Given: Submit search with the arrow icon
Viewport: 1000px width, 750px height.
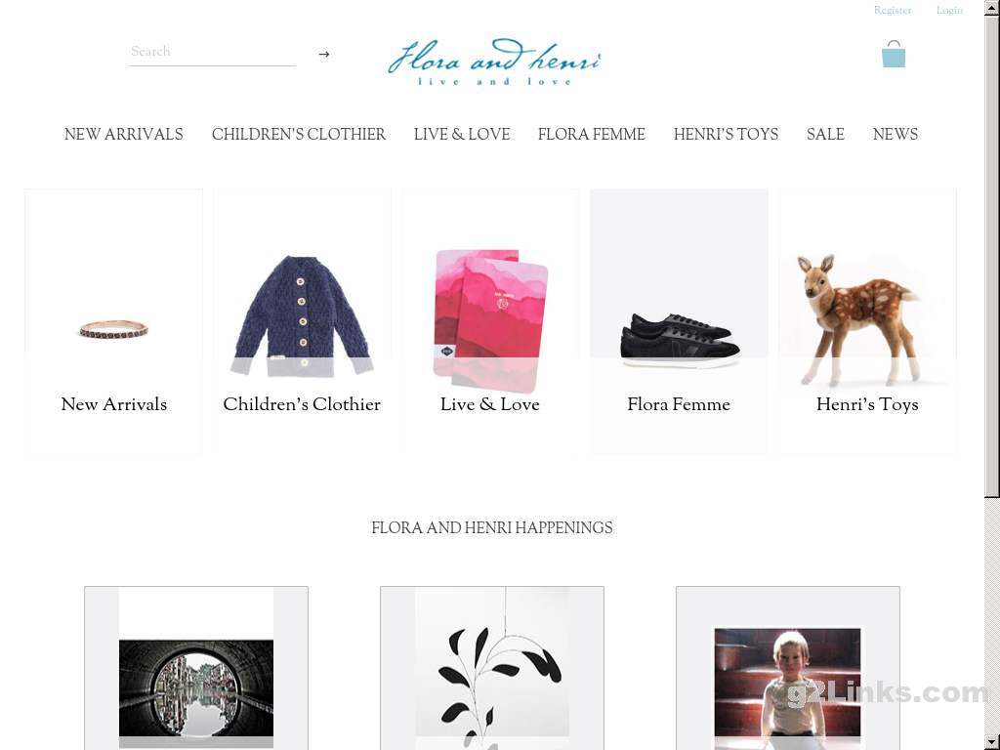Looking at the screenshot, I should pyautogui.click(x=324, y=55).
